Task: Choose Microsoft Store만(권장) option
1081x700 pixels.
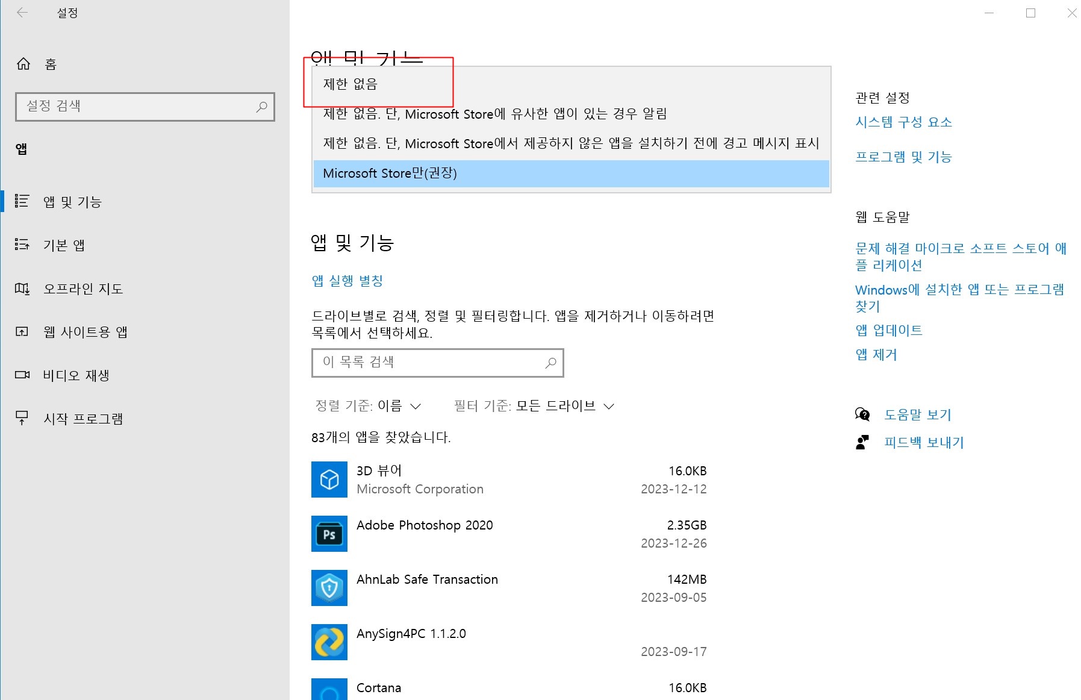Action: (572, 173)
